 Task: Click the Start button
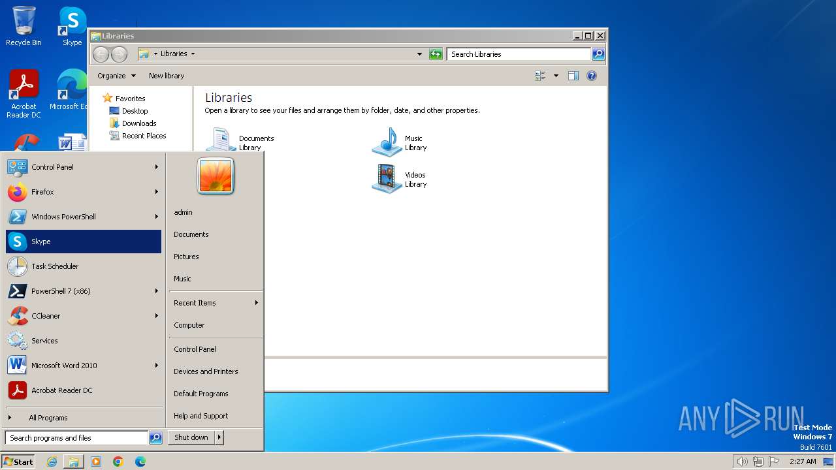(x=18, y=462)
